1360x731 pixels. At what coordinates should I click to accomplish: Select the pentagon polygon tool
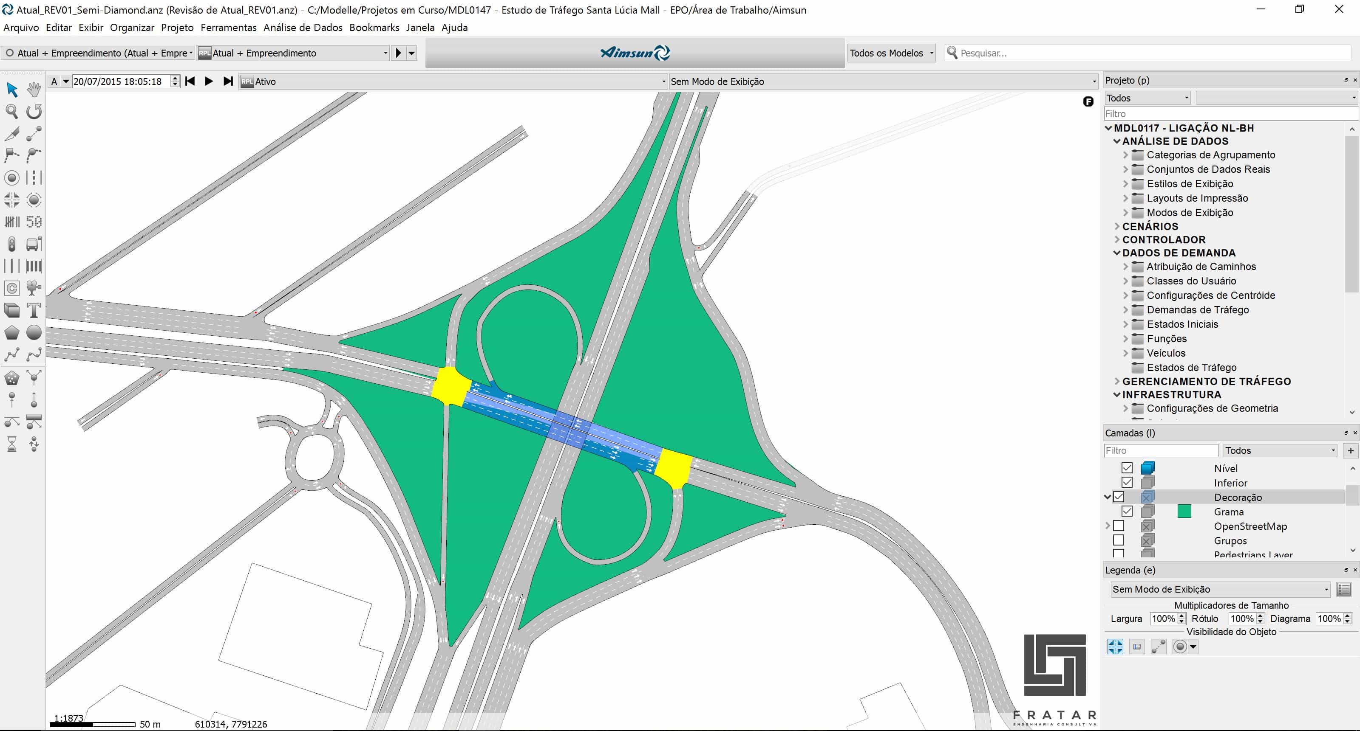click(x=11, y=332)
